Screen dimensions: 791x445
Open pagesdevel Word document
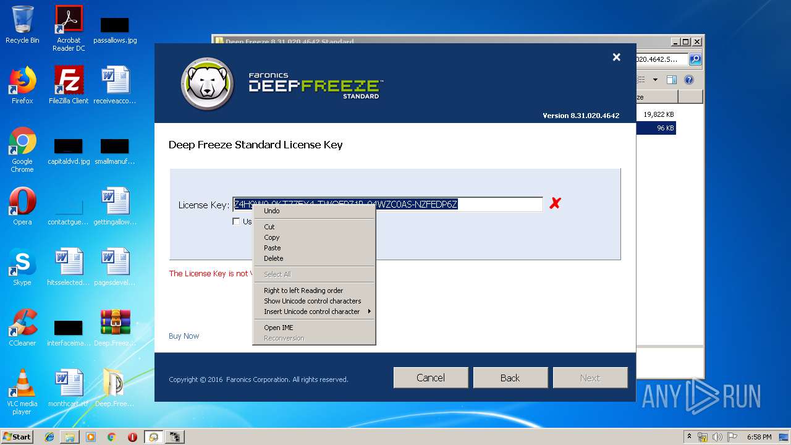point(115,267)
